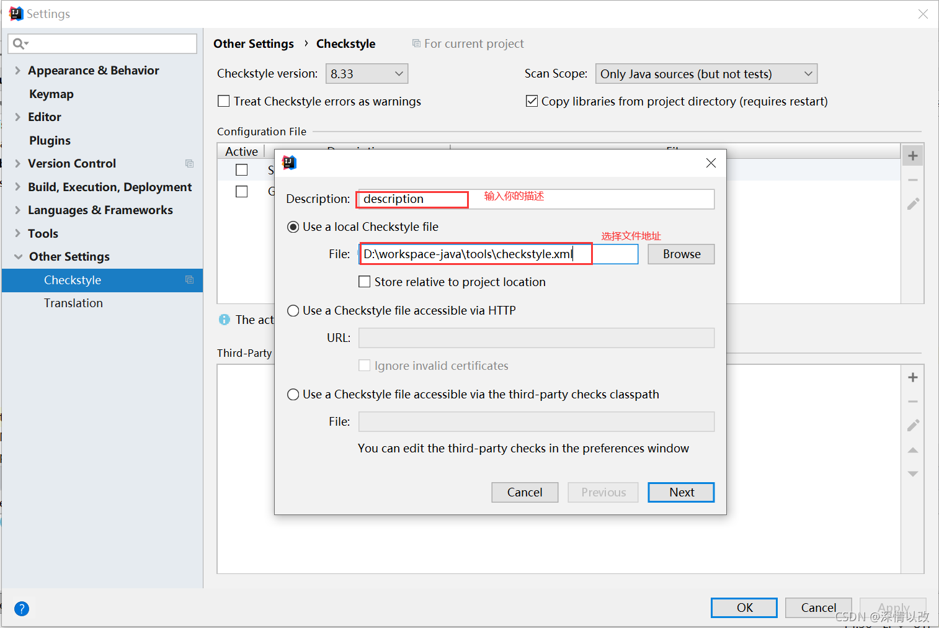Move third-party check down arrow
Image resolution: width=939 pixels, height=628 pixels.
[x=912, y=473]
